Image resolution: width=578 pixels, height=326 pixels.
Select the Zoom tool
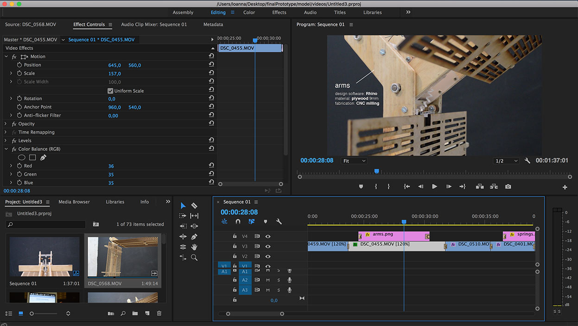point(194,258)
